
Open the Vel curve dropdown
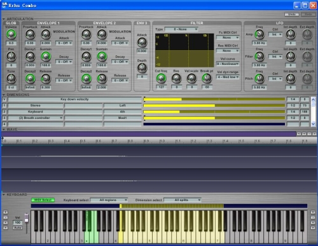(x=228, y=64)
